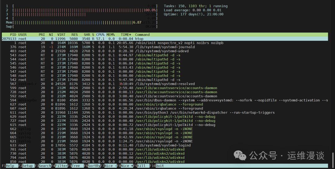Screen dimensions: 335x169
Task: Sort by VIRT column header
Action: (x=61, y=35)
